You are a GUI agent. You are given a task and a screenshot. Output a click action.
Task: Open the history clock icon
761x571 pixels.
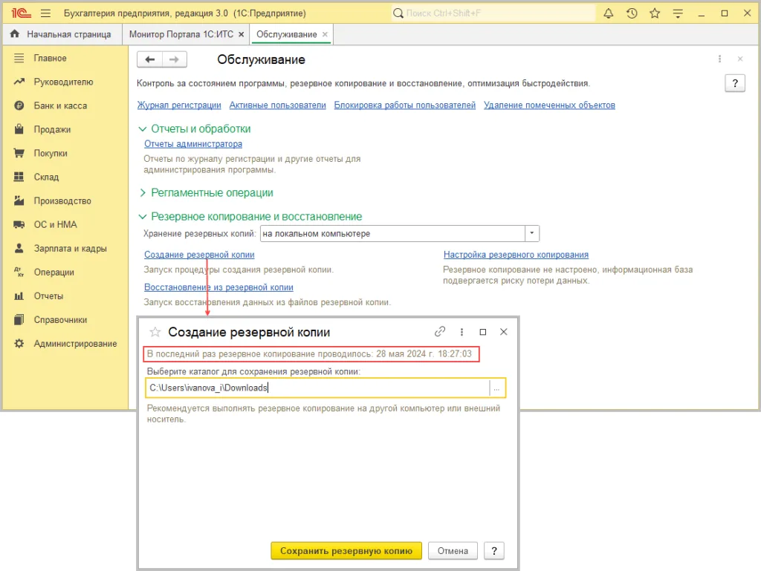tap(632, 13)
